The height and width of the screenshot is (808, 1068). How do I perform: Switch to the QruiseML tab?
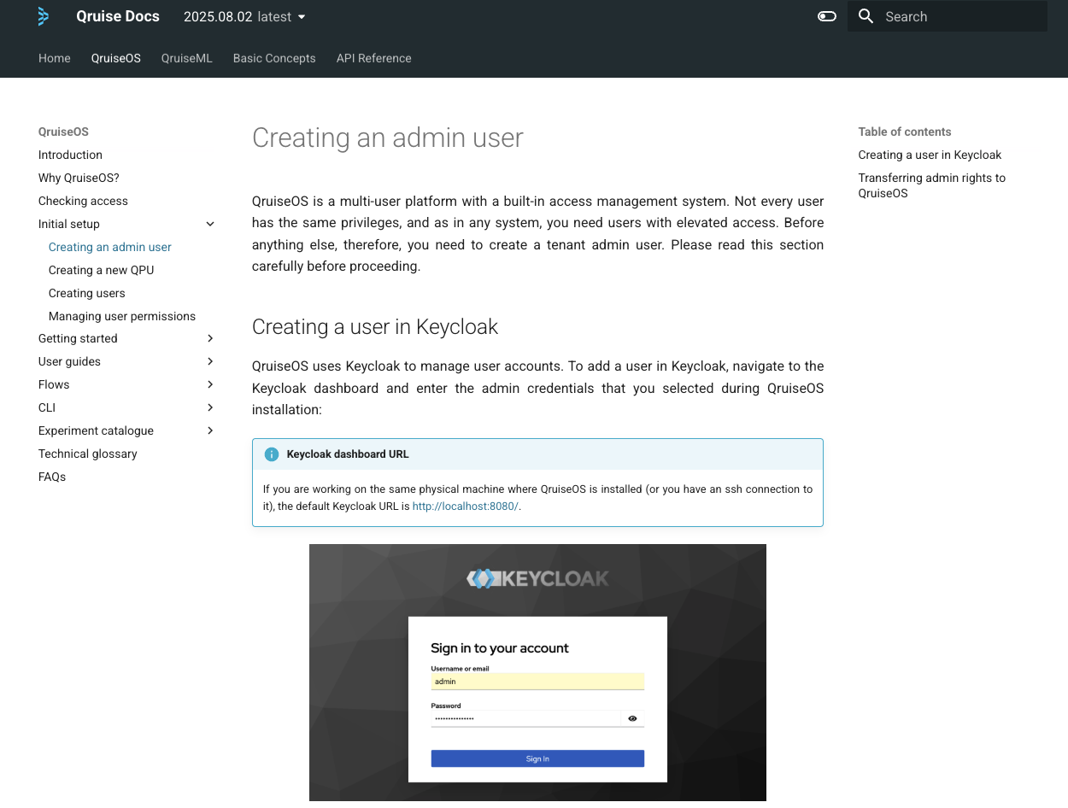coord(186,58)
